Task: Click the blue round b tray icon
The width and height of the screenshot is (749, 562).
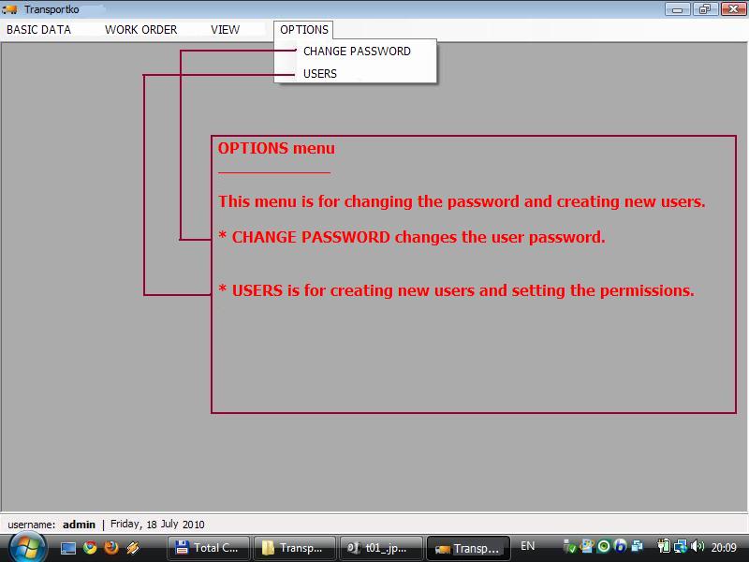Action: point(620,546)
